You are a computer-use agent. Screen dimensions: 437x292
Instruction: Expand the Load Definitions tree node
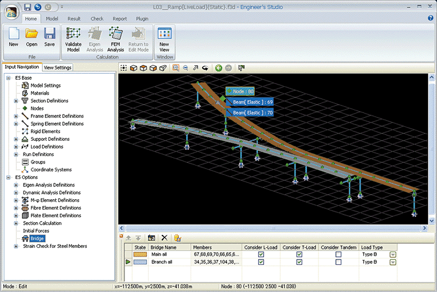(x=16, y=147)
